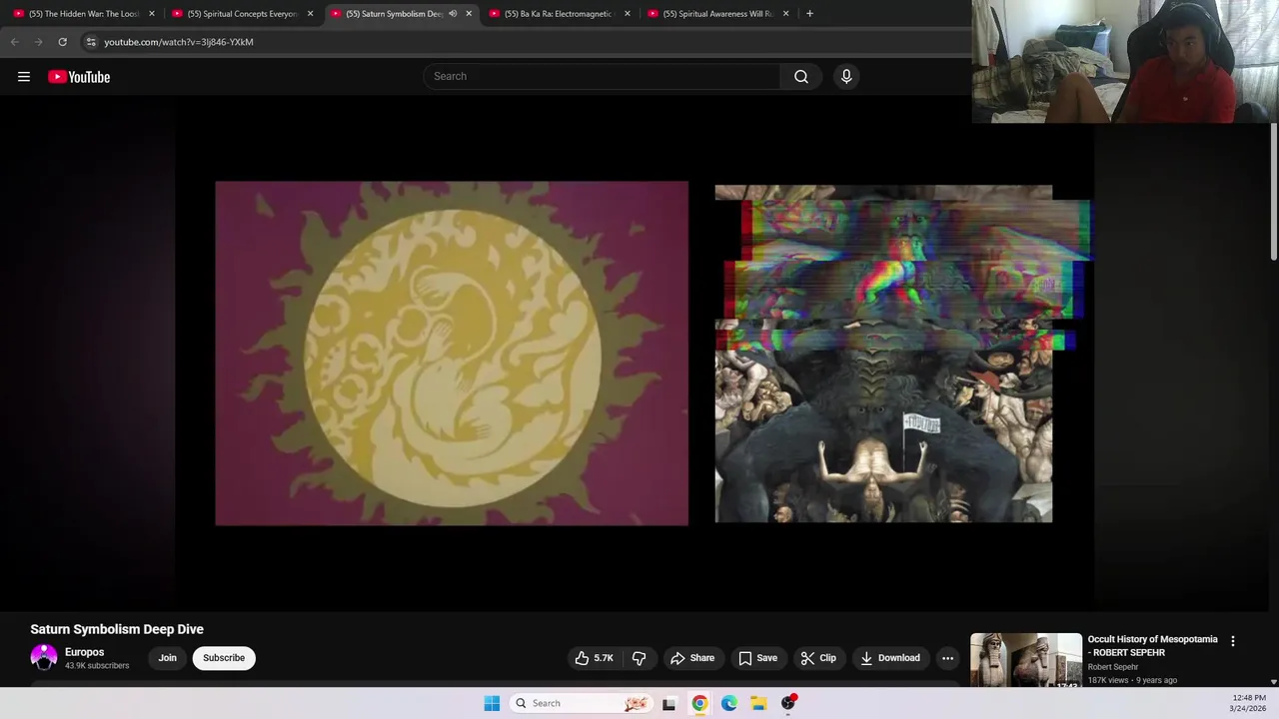
Task: Open the YouTube hamburger guide menu
Action: 24,77
